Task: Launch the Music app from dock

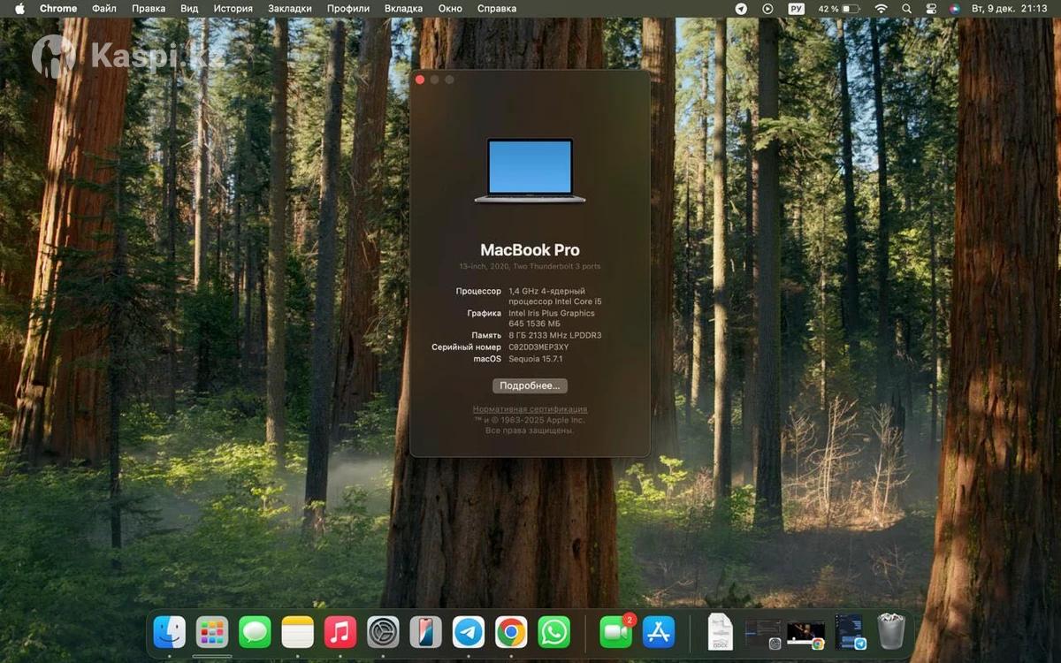Action: point(340,632)
